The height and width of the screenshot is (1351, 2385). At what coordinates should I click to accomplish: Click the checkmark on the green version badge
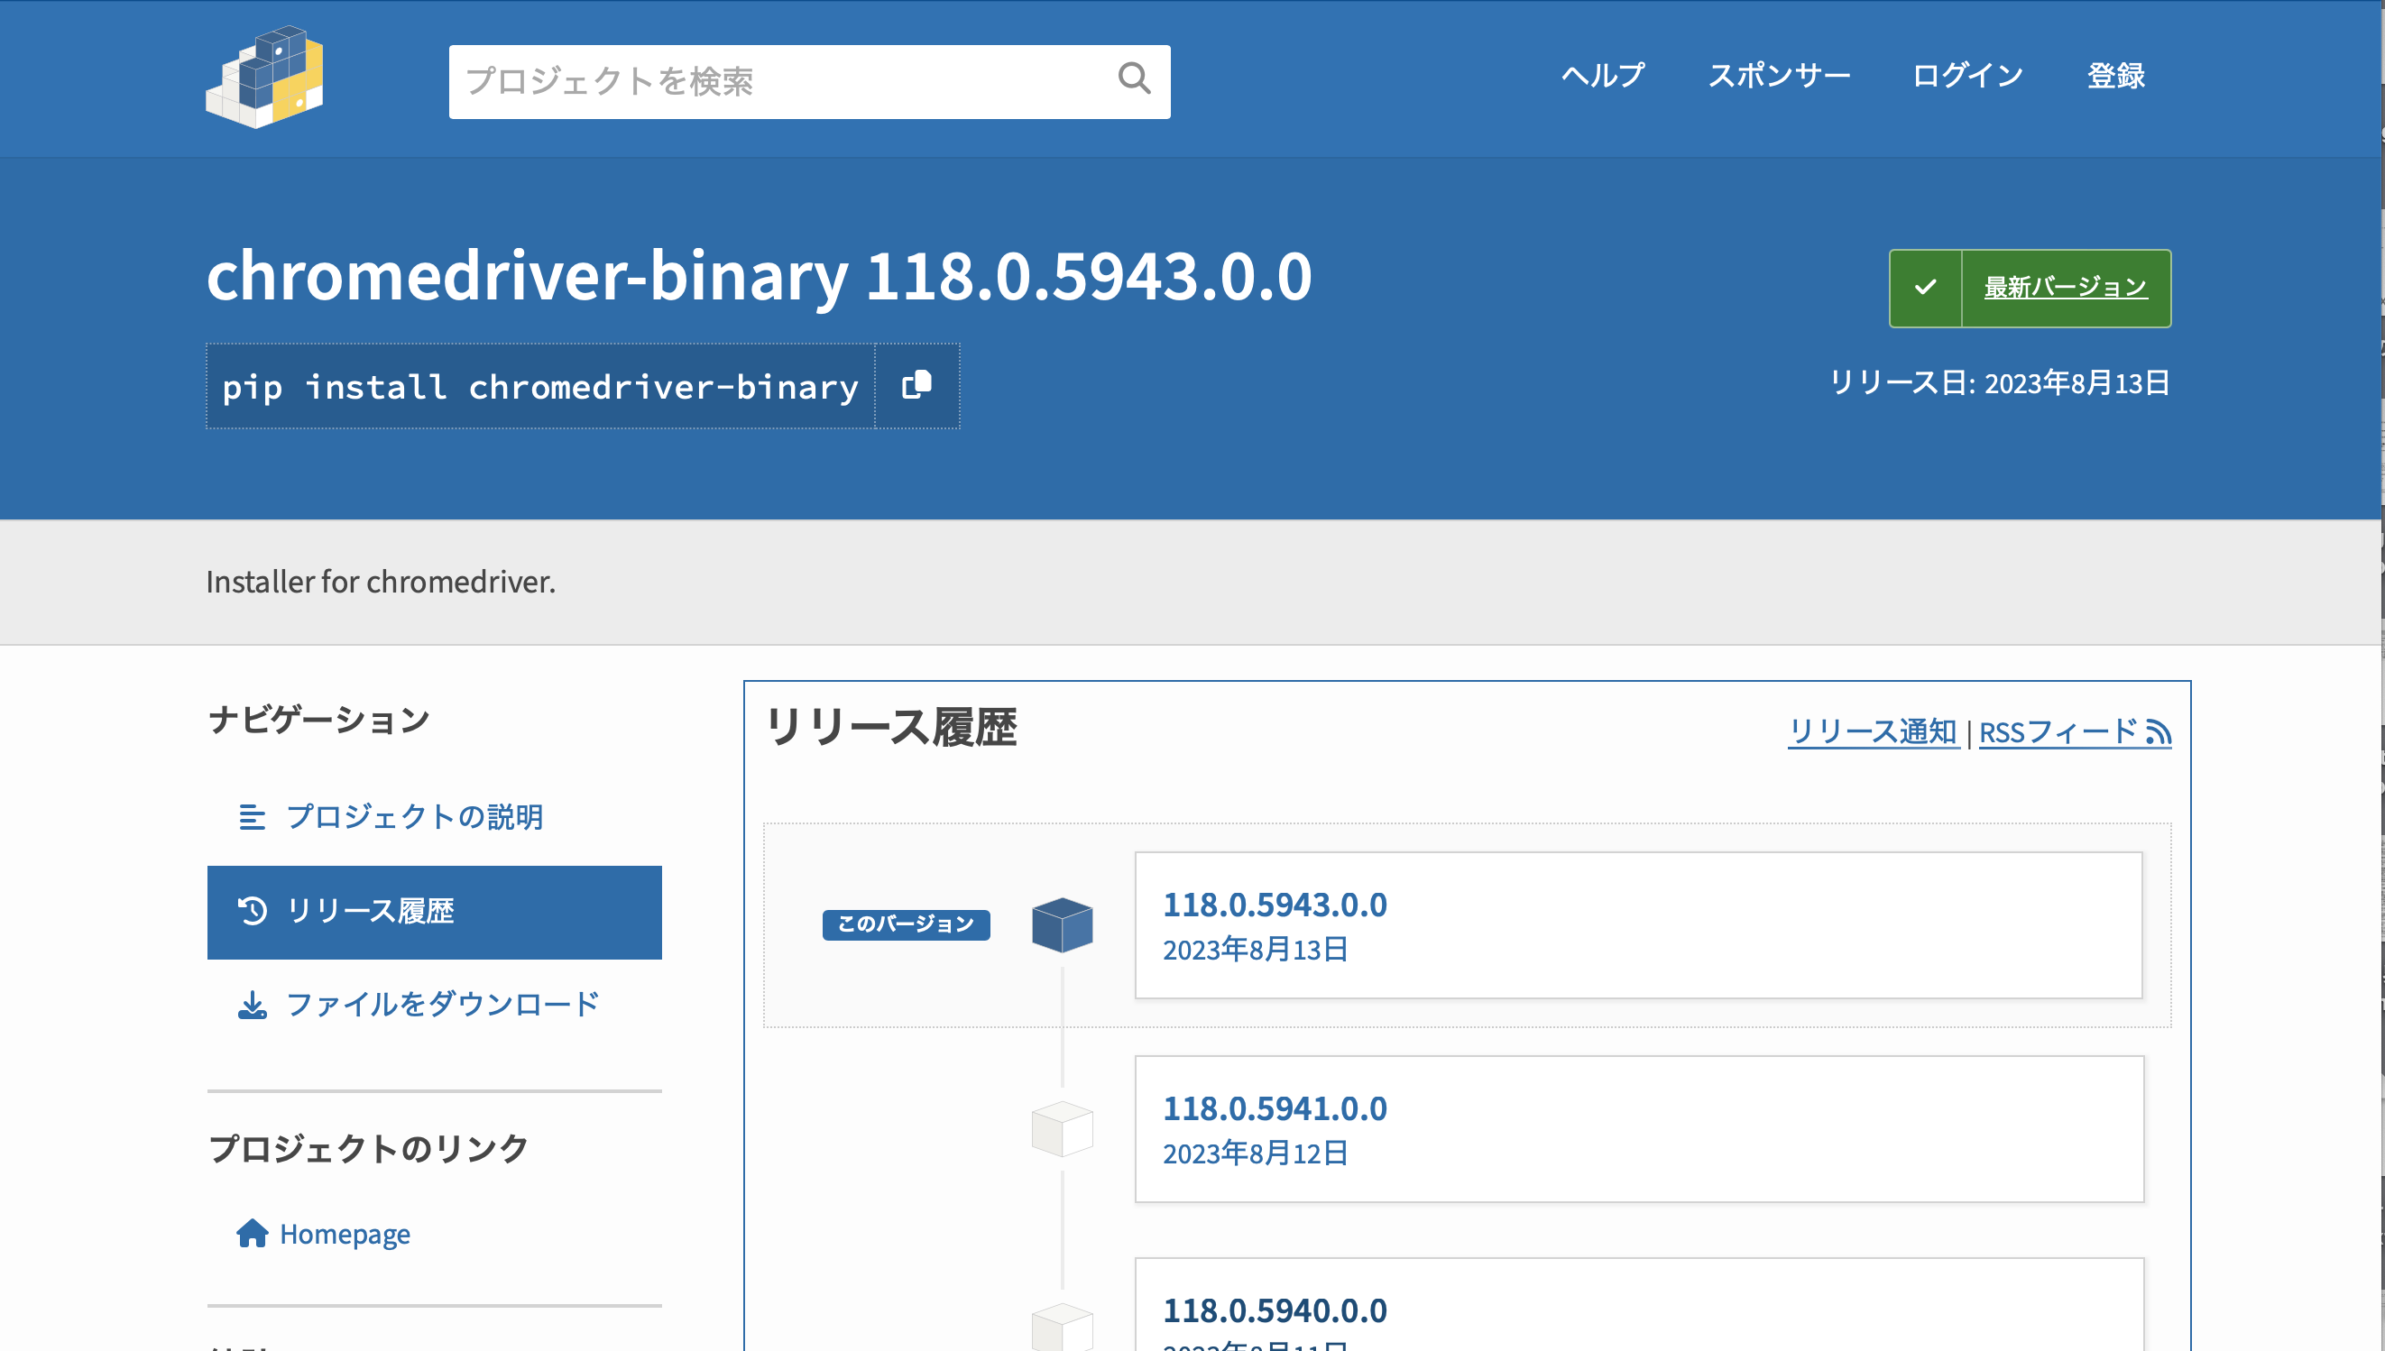point(1926,288)
